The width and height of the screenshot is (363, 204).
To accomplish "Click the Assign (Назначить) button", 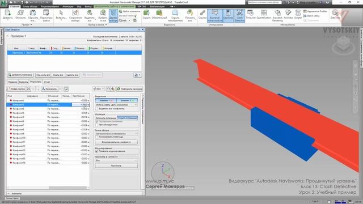I will (49, 89).
